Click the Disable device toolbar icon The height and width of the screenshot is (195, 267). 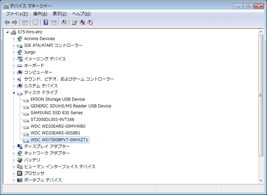tap(90, 22)
